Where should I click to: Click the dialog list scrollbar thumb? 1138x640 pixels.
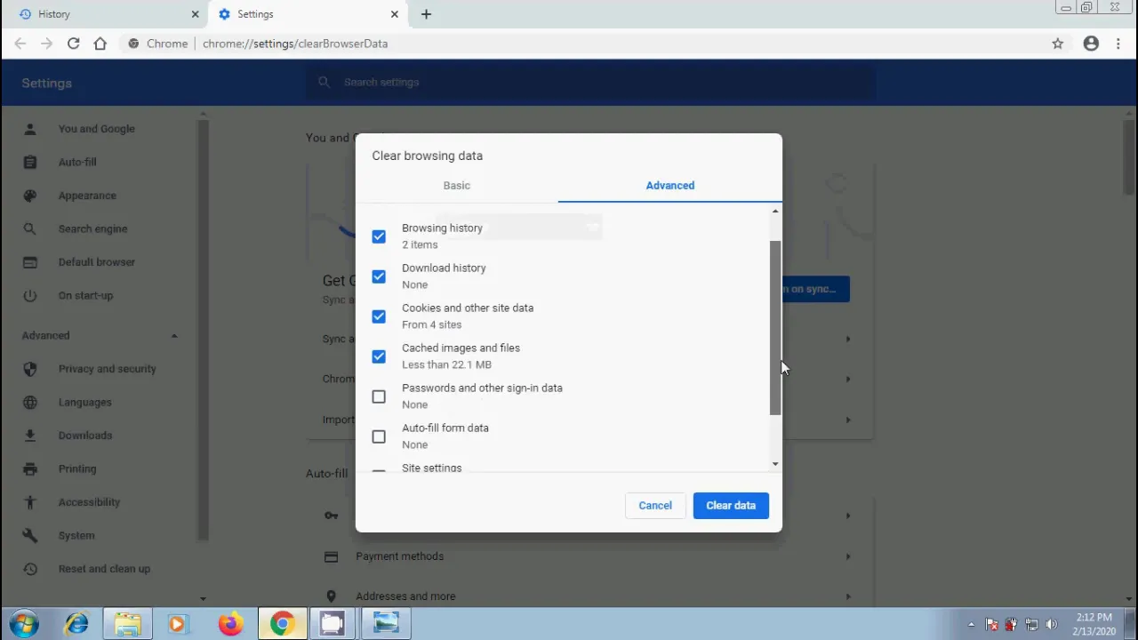[x=775, y=328]
